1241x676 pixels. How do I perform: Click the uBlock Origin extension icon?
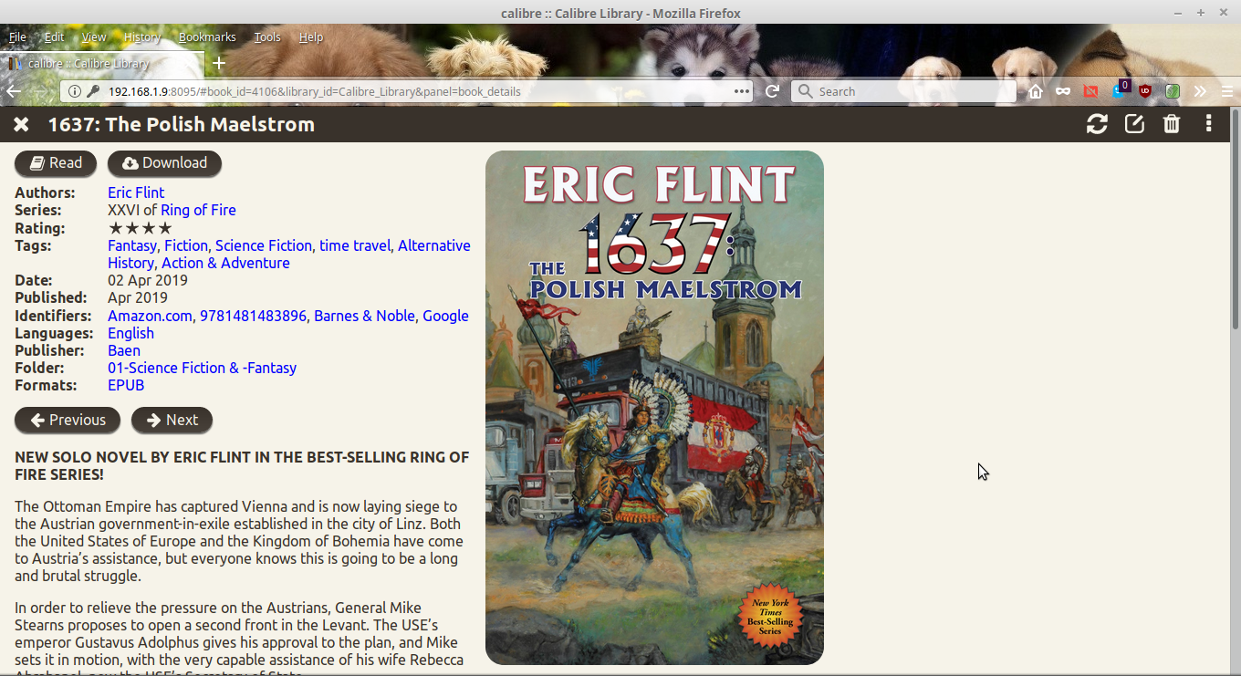(x=1145, y=91)
